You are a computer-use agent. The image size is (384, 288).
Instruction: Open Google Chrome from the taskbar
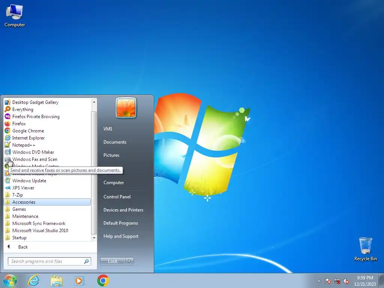click(103, 280)
